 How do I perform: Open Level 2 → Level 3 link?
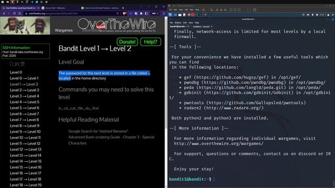[x=25, y=90]
